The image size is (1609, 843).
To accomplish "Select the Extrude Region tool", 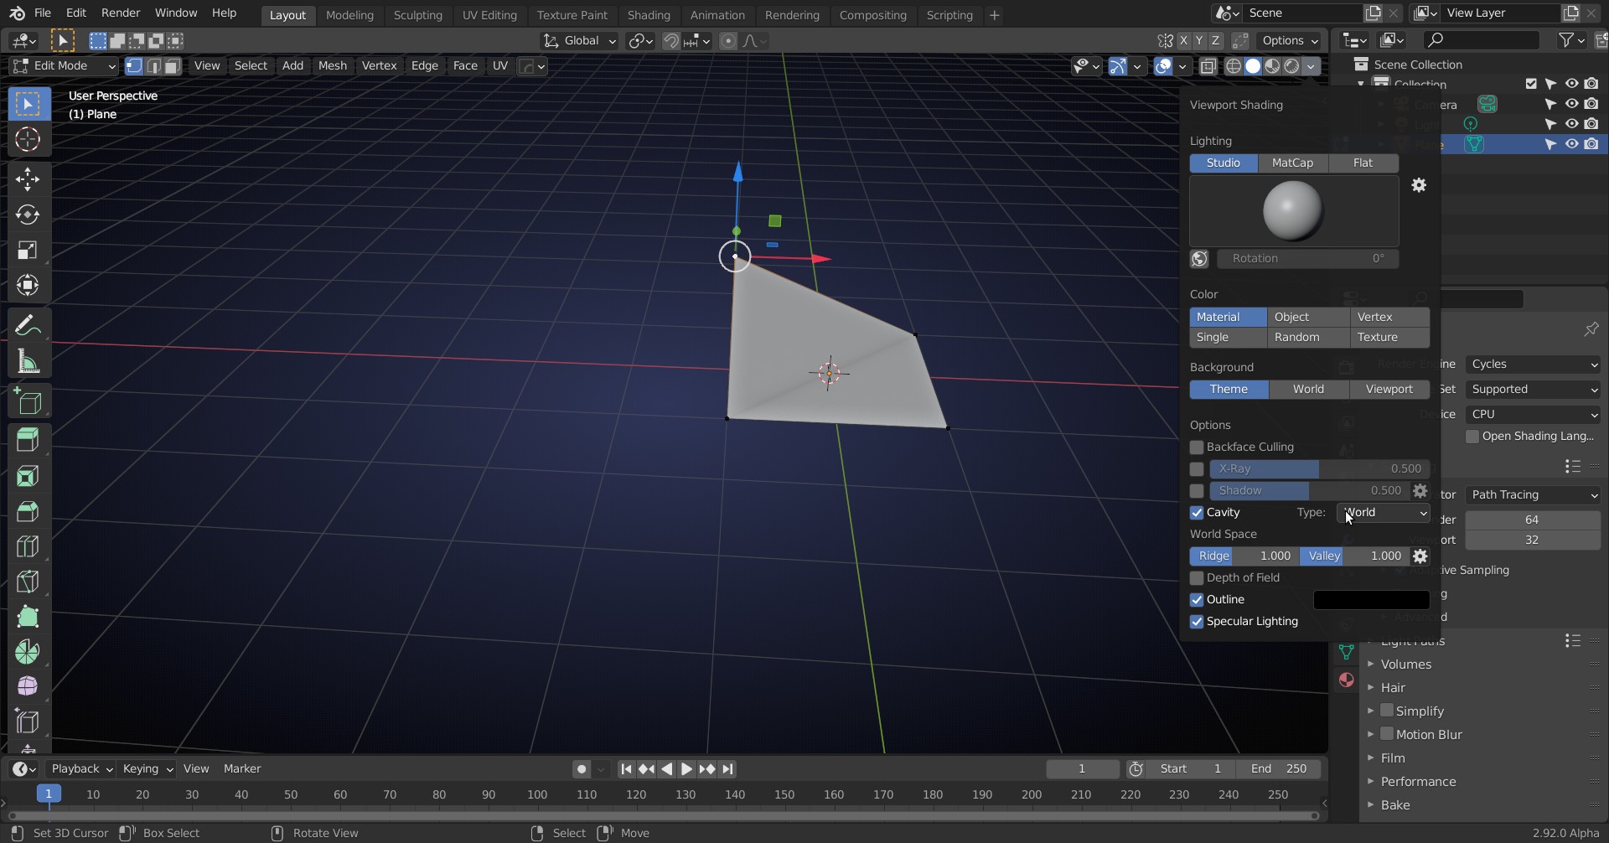I will [x=28, y=440].
